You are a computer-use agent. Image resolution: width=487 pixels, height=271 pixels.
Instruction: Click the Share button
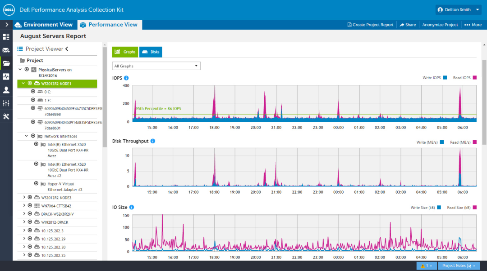coord(408,25)
